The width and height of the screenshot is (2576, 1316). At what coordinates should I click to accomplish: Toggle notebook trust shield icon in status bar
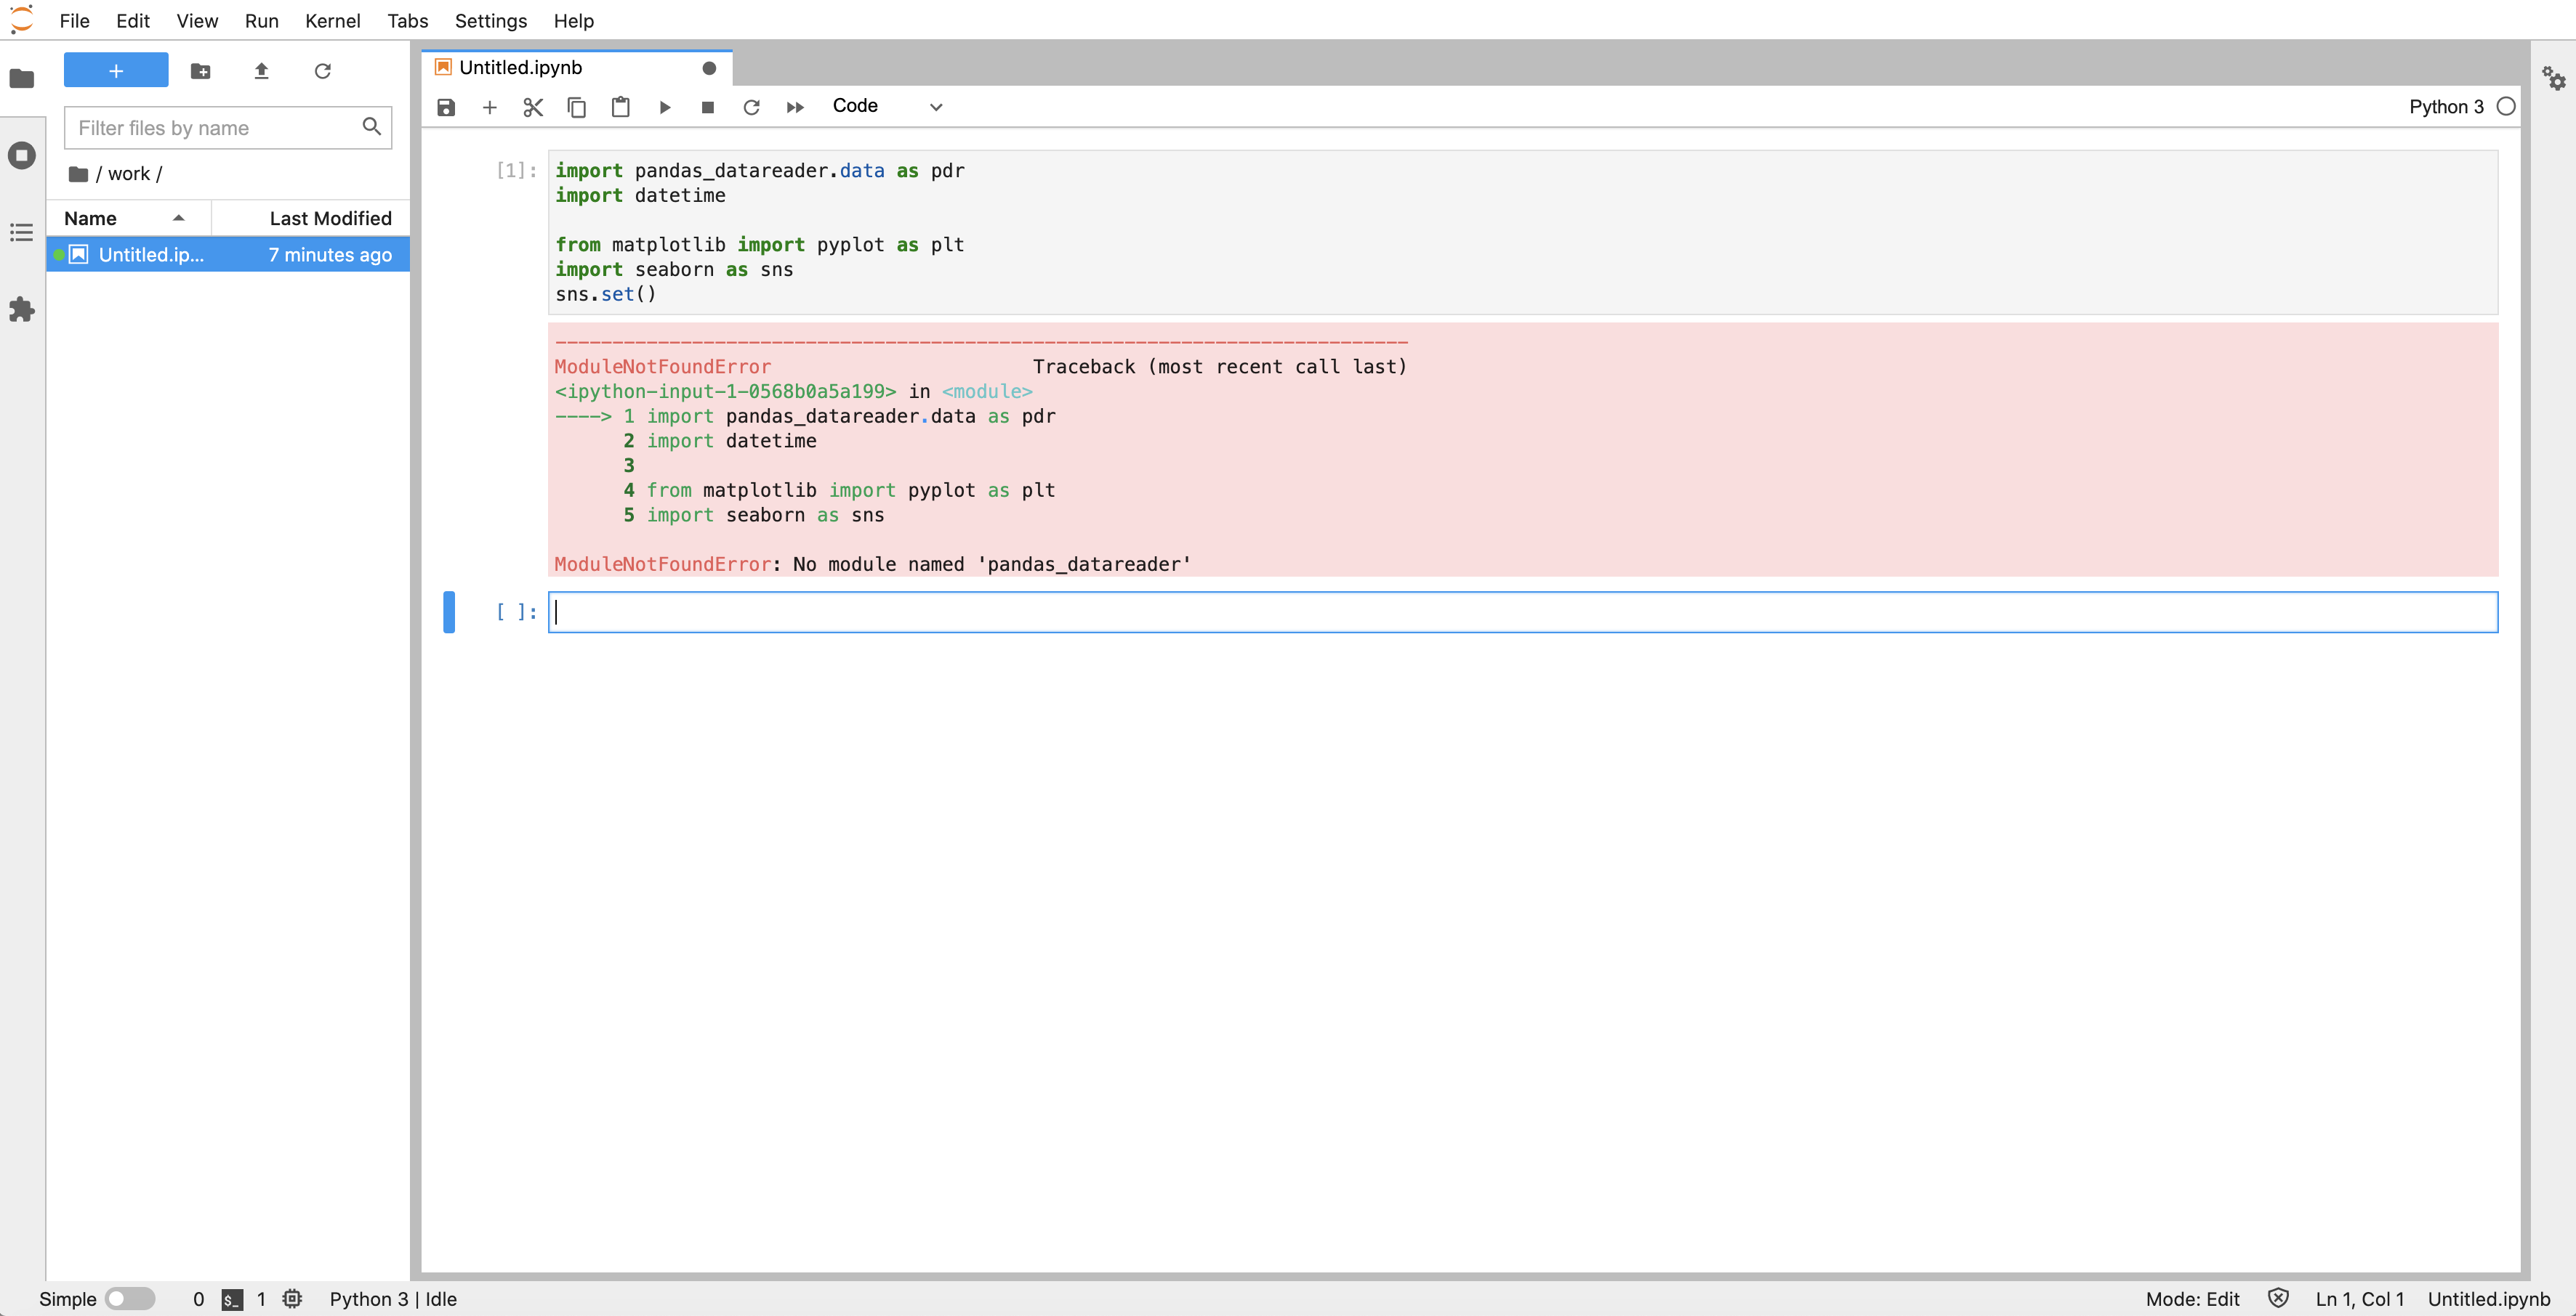click(x=2278, y=1298)
